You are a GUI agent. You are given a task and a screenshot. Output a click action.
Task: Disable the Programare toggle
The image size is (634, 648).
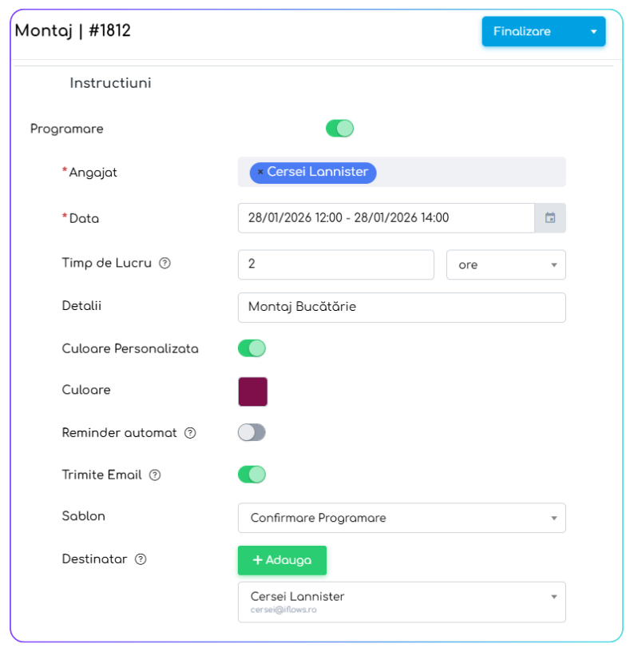tap(339, 129)
